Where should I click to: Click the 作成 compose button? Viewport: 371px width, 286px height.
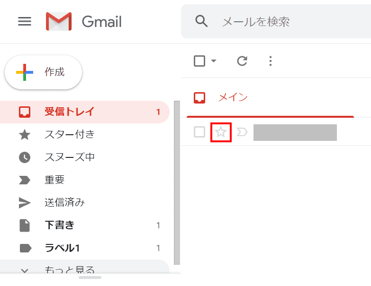[43, 72]
